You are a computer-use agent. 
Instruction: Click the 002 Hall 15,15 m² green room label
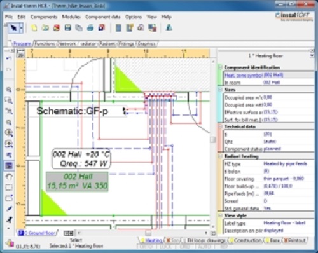pyautogui.click(x=77, y=181)
